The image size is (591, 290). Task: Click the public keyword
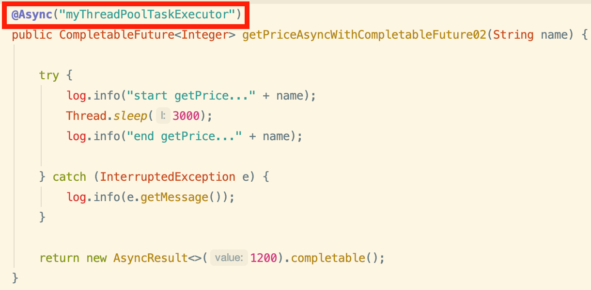[x=32, y=35]
